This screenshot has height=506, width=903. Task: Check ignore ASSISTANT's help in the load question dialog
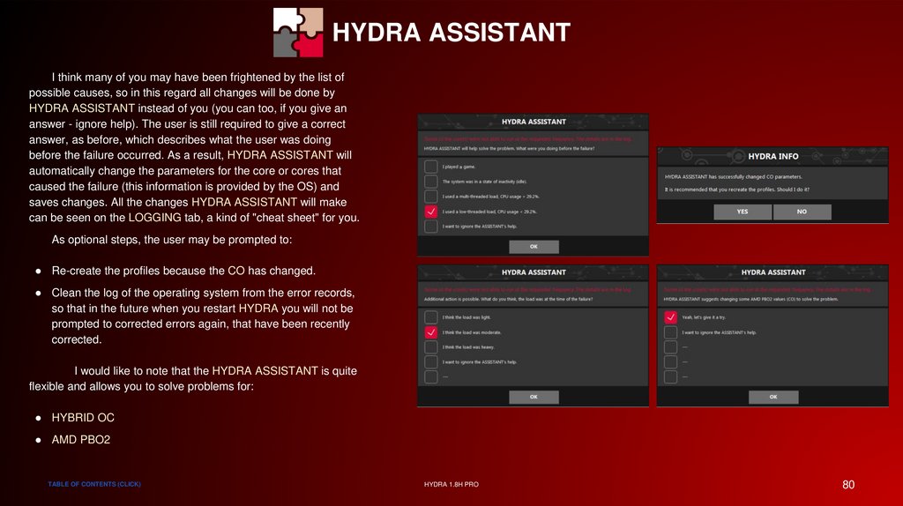(x=430, y=362)
